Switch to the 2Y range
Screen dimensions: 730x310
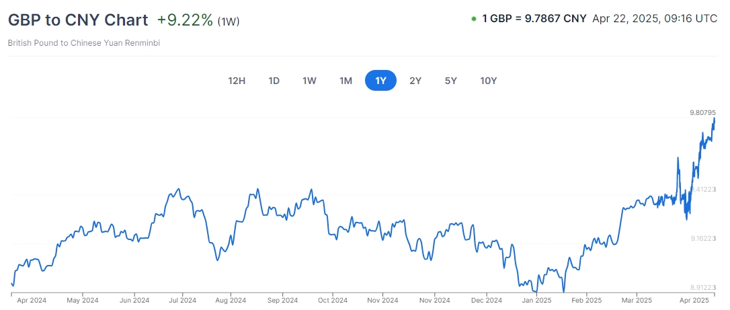(415, 81)
